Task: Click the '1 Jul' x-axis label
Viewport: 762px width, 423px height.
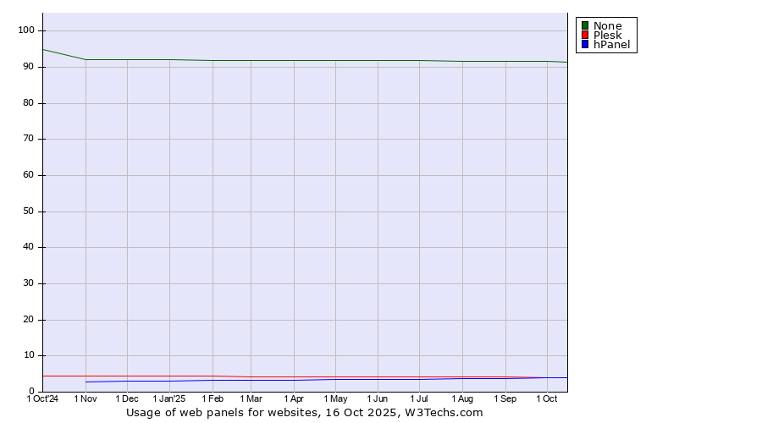Action: click(x=419, y=398)
